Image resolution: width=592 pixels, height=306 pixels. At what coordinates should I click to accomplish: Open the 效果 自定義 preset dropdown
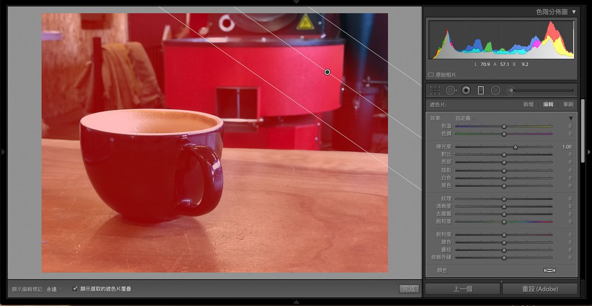point(466,118)
